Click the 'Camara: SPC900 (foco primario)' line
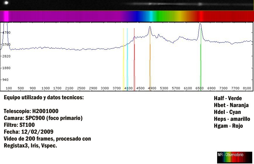The image size is (254, 164). (x=43, y=118)
